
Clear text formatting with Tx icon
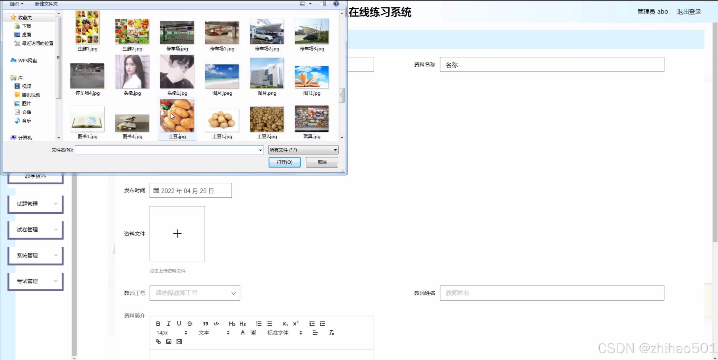(x=331, y=333)
